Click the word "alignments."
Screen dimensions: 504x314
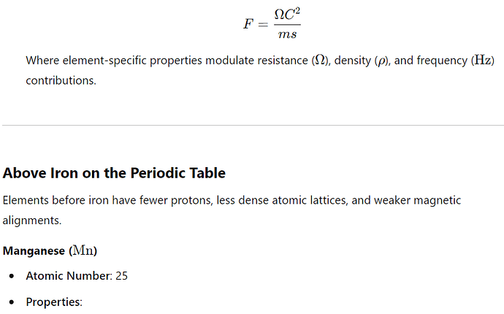[x=32, y=221]
